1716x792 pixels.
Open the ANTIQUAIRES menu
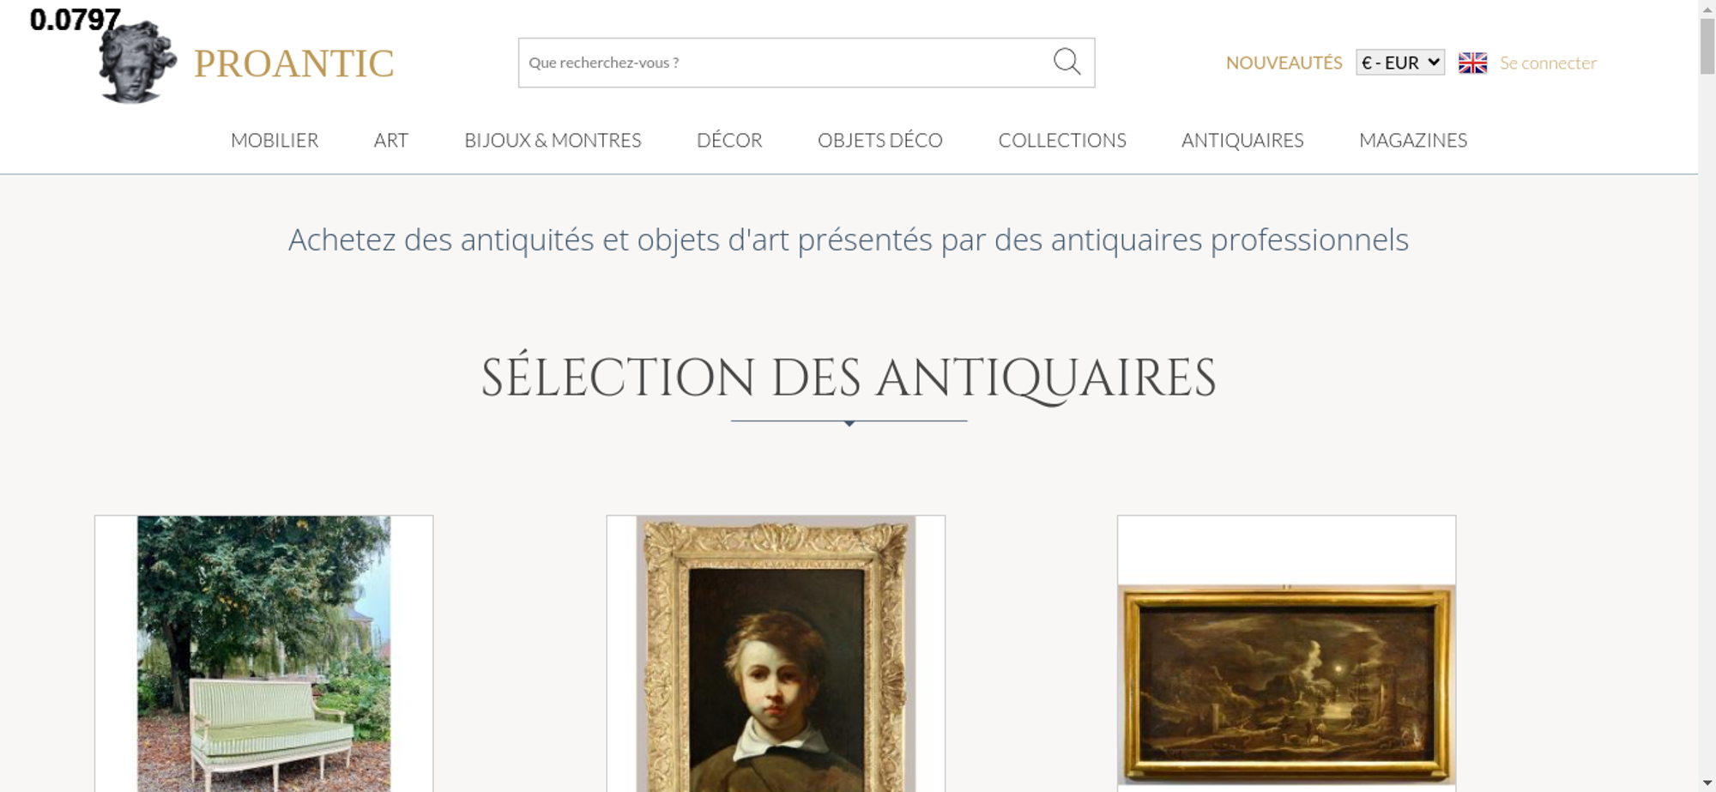[1242, 141]
